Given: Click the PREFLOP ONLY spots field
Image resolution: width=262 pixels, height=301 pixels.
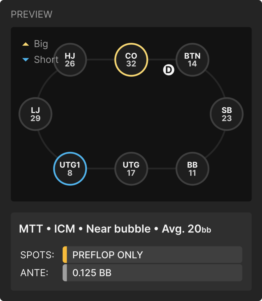Looking at the screenshot, I should pyautogui.click(x=152, y=255).
